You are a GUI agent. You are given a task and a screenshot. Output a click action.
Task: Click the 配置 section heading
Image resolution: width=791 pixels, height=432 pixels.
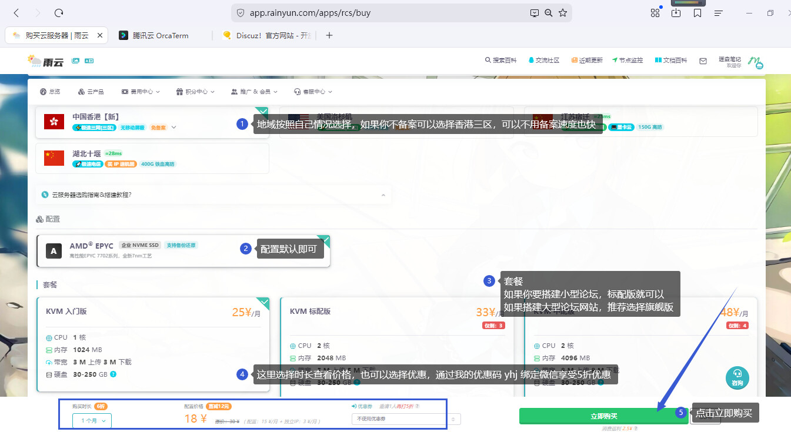(x=48, y=219)
